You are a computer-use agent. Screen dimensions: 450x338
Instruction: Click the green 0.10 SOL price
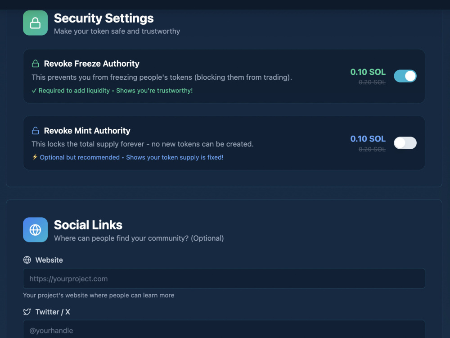tap(368, 72)
